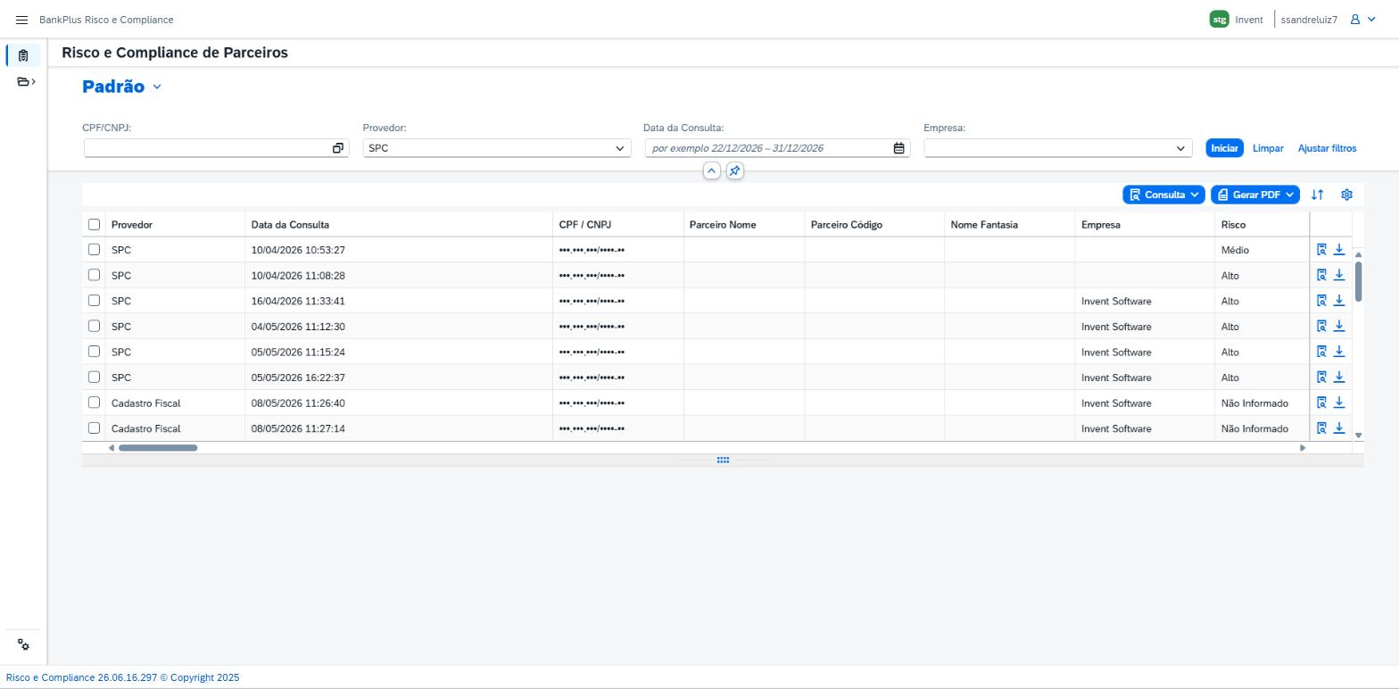Image resolution: width=1399 pixels, height=689 pixels.
Task: Check the row dated 04/05/2026 11:12:30
Action: [94, 326]
